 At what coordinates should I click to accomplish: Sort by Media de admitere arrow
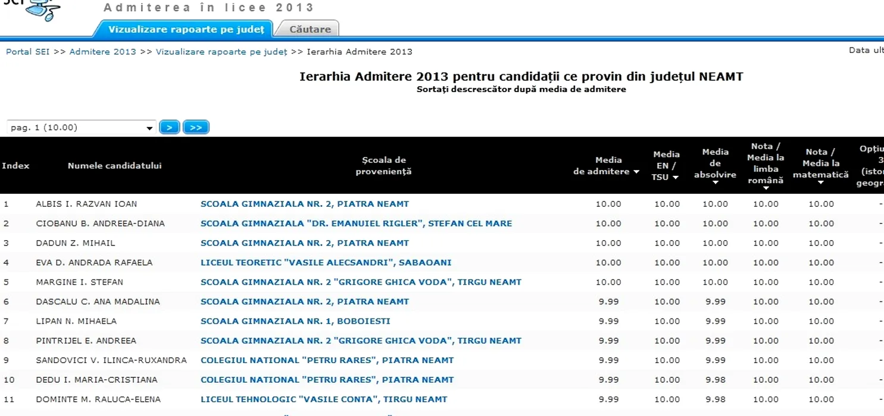pos(636,172)
